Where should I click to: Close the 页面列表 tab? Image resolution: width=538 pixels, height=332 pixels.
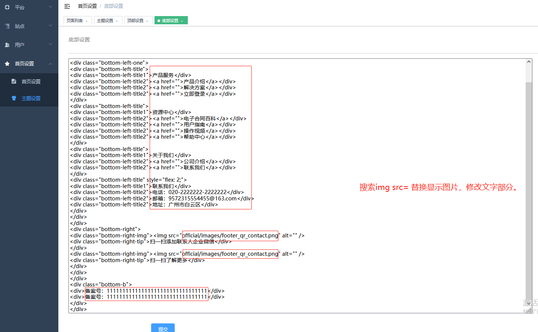(86, 21)
